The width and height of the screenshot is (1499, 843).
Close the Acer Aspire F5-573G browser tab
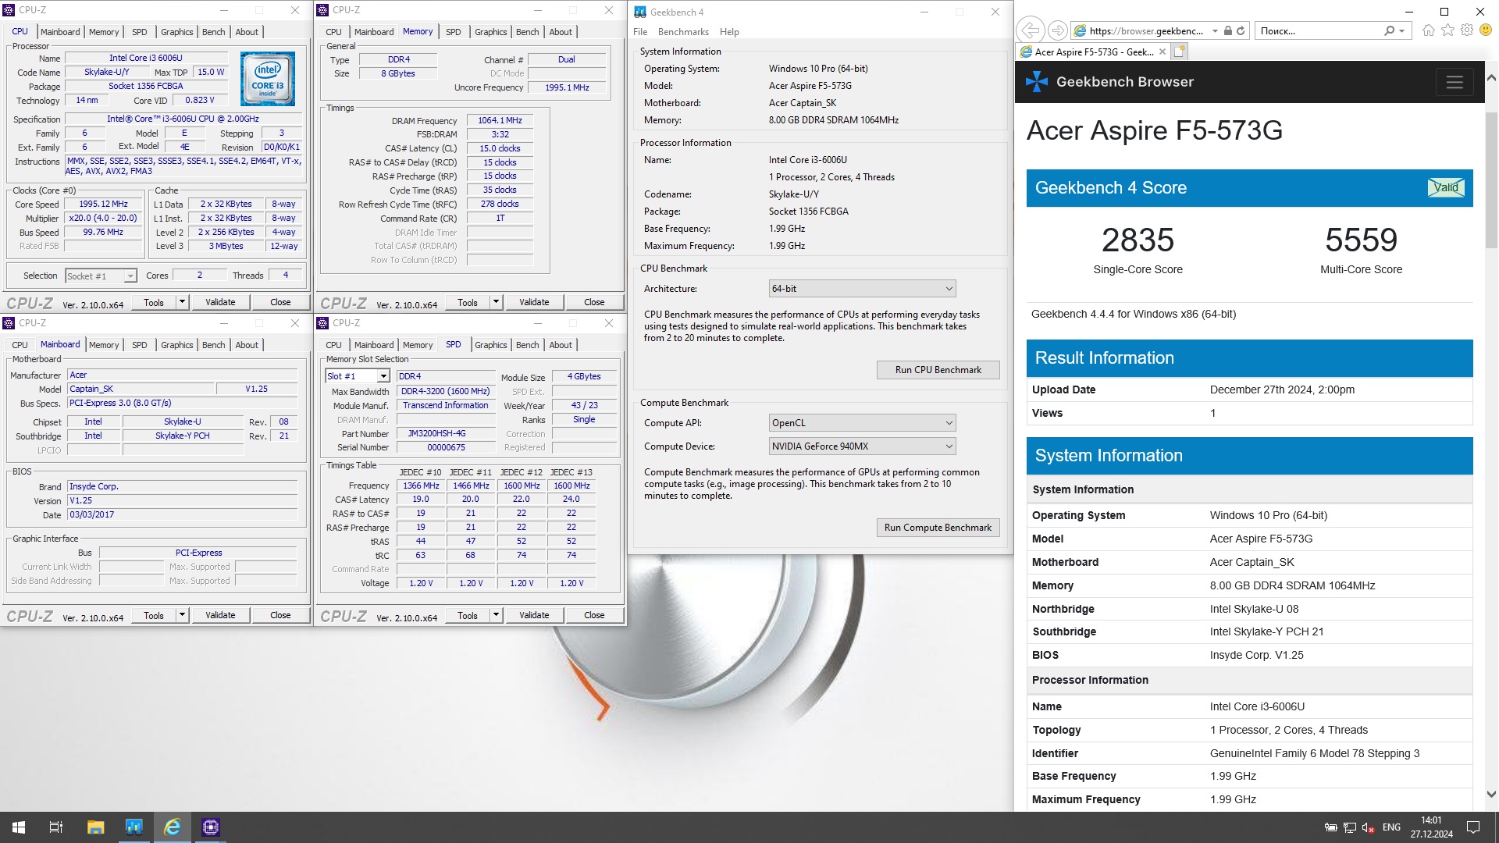pyautogui.click(x=1163, y=52)
